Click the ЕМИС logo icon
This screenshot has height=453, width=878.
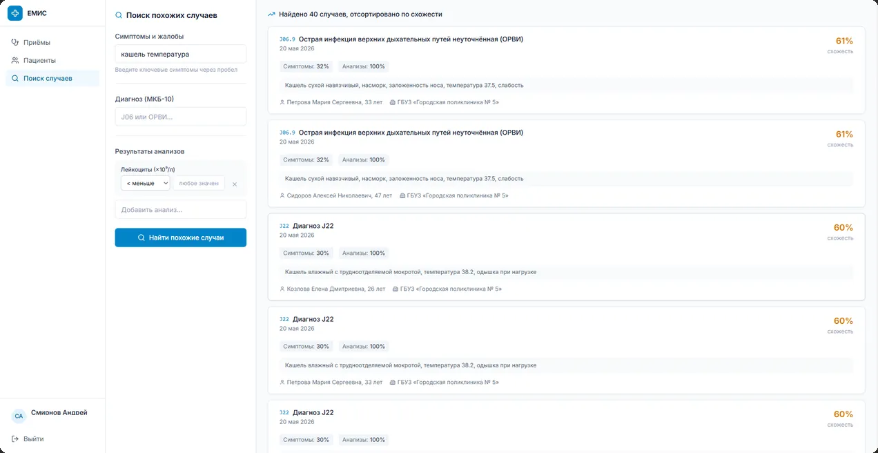(x=15, y=13)
